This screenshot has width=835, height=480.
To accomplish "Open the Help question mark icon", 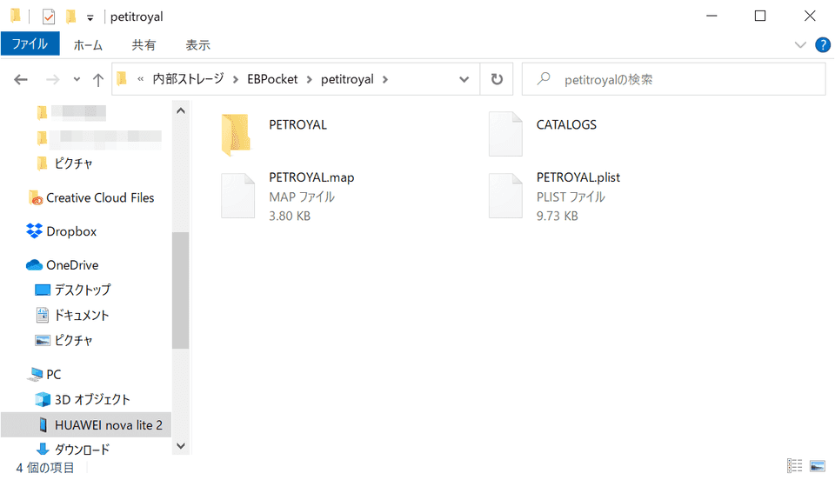I will 823,45.
